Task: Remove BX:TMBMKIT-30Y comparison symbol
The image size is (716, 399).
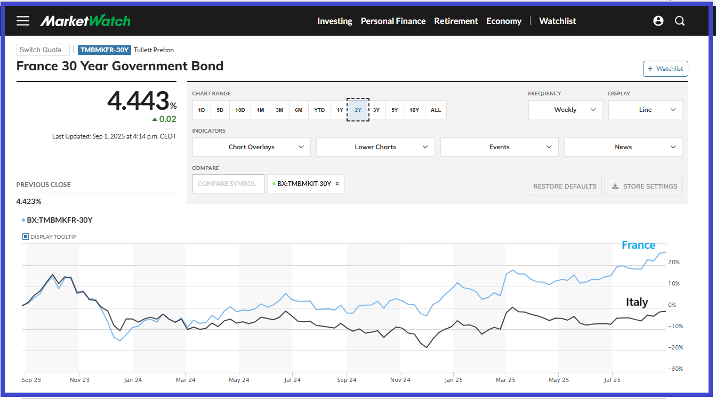Action: pos(337,183)
